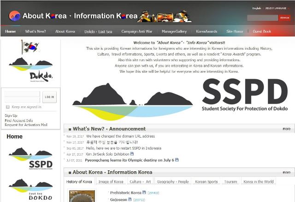295x202 pixels.
Task: Open the Dokdo · East Sea menu
Action: (x=98, y=31)
